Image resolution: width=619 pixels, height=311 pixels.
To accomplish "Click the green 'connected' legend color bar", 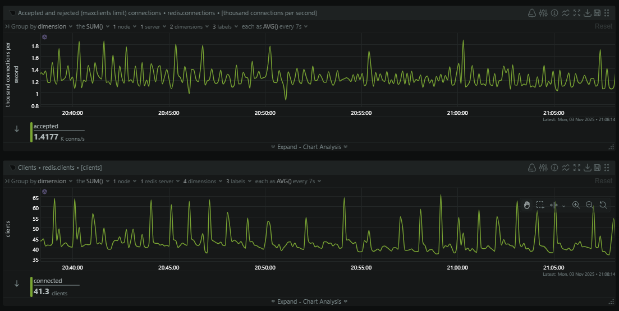I will [31, 287].
